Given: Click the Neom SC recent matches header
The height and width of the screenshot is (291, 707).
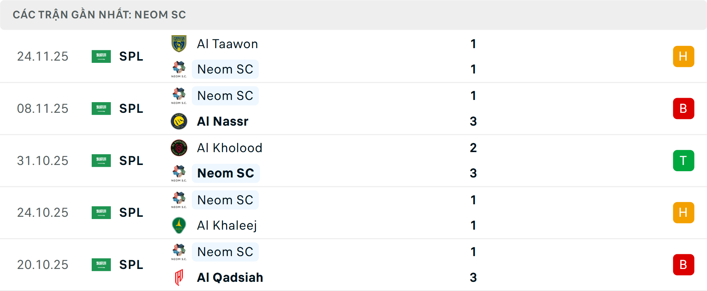Looking at the screenshot, I should coord(99,15).
